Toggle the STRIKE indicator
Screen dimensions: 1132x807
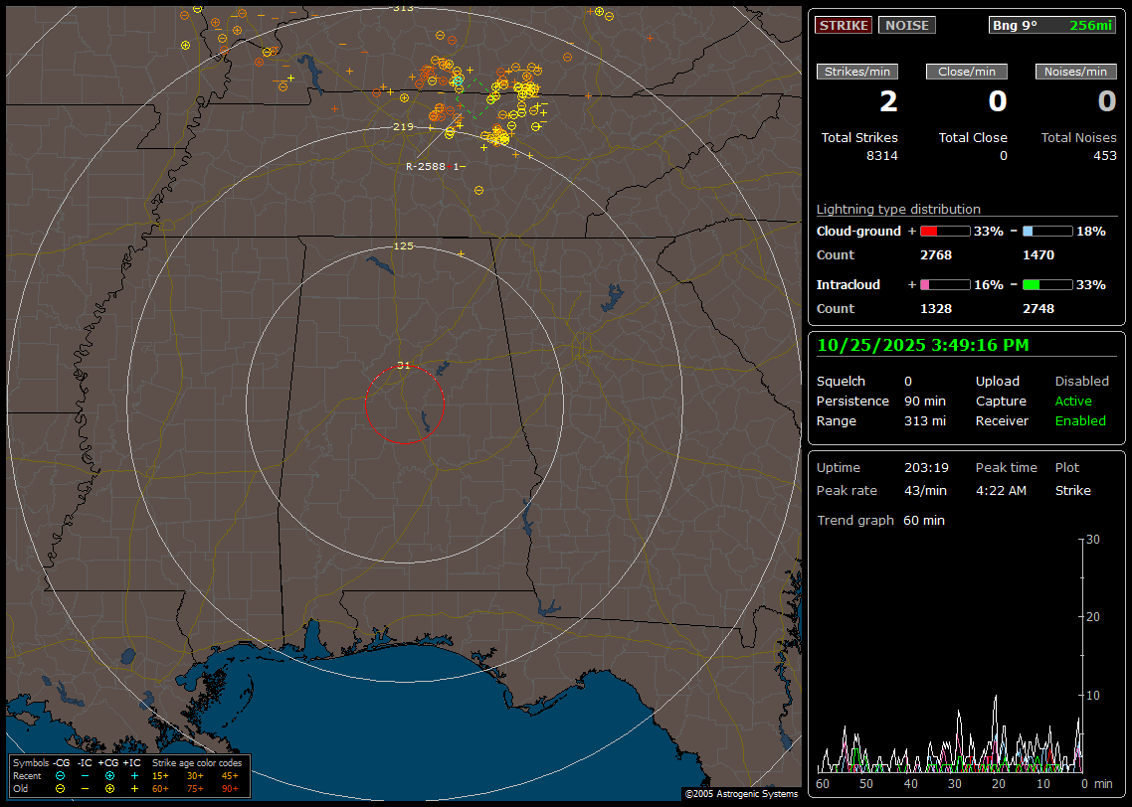843,26
